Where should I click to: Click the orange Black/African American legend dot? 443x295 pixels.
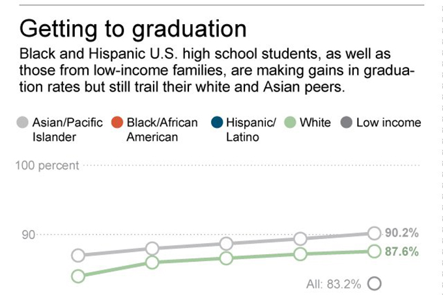coord(117,122)
